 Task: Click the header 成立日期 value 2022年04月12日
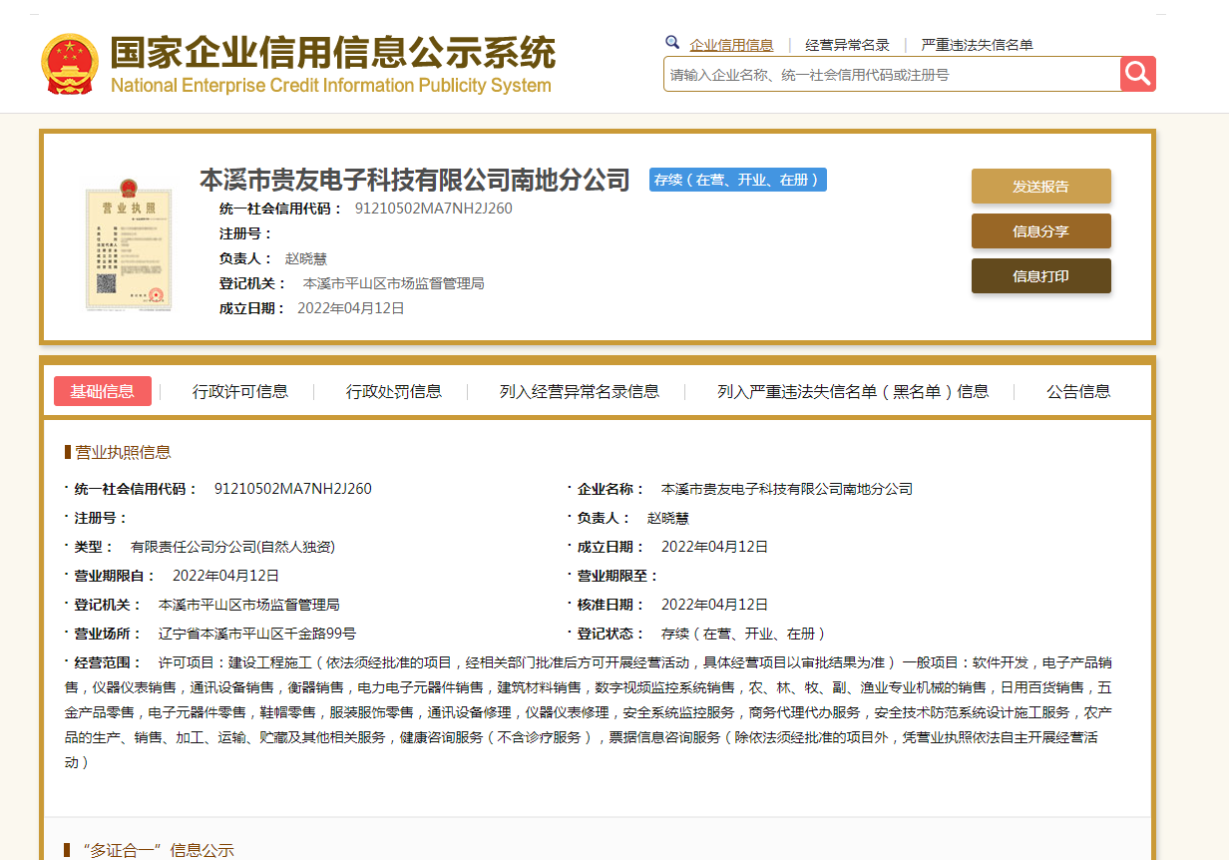tap(351, 308)
